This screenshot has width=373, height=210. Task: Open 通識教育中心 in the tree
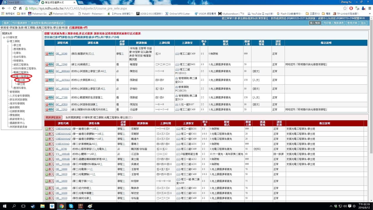click(17, 123)
